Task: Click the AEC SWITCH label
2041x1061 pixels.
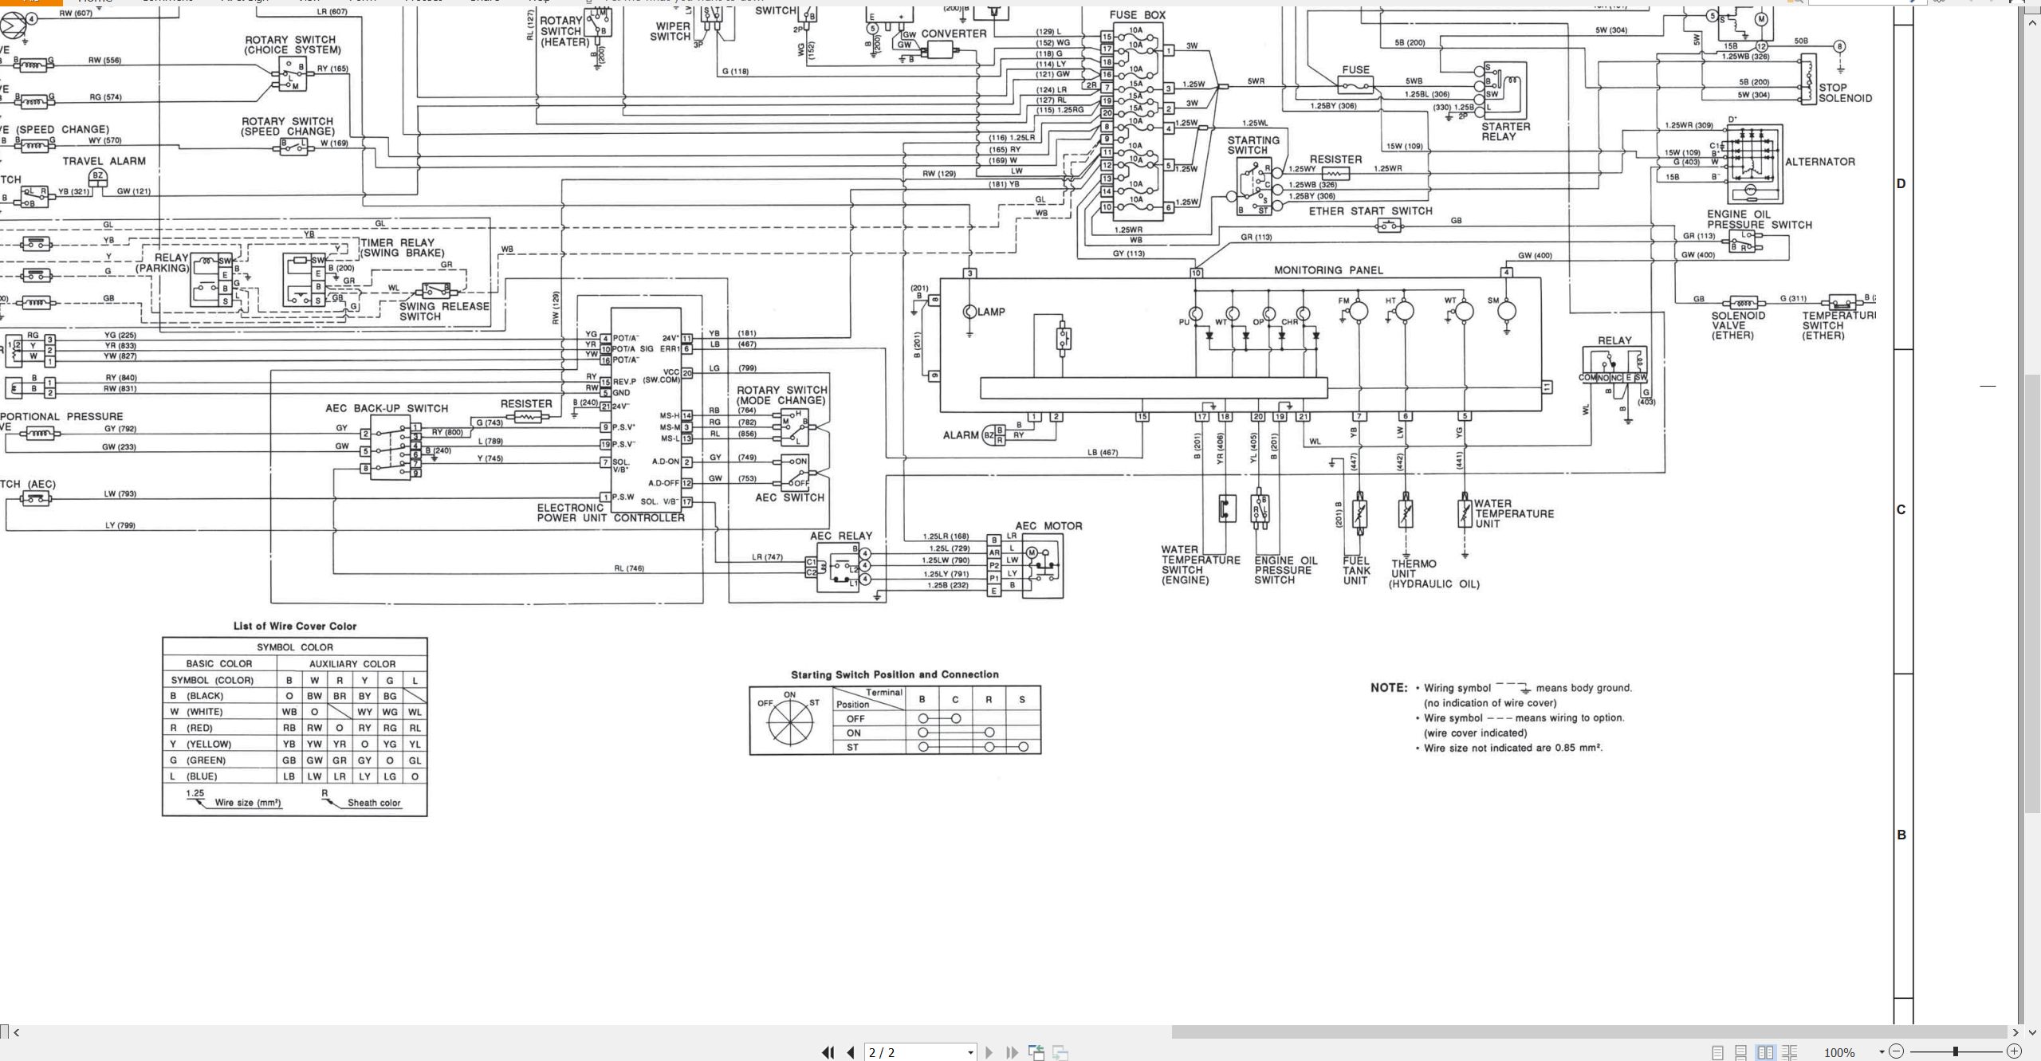Action: pyautogui.click(x=789, y=497)
